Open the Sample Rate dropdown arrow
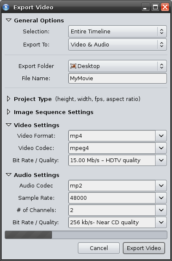Image resolution: width=172 pixels, height=261 pixels. pos(161,198)
